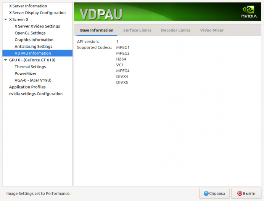Open X Server Information page
The width and height of the screenshot is (264, 201).
(x=28, y=6)
